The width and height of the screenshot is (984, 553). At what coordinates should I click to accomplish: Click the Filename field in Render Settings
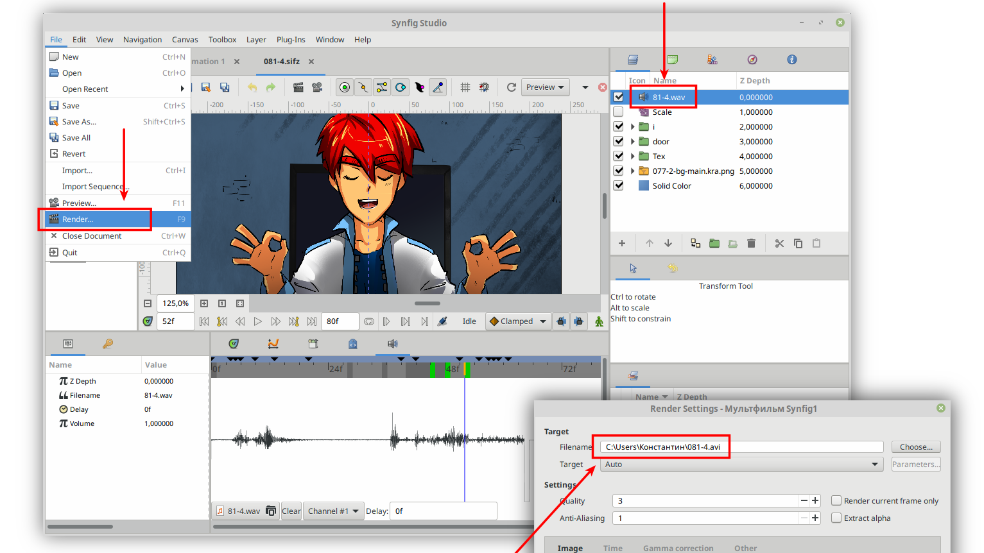point(741,447)
